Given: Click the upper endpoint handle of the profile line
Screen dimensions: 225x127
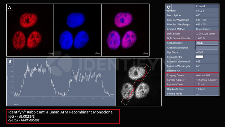Looking at the screenshot, I should 146,65.
